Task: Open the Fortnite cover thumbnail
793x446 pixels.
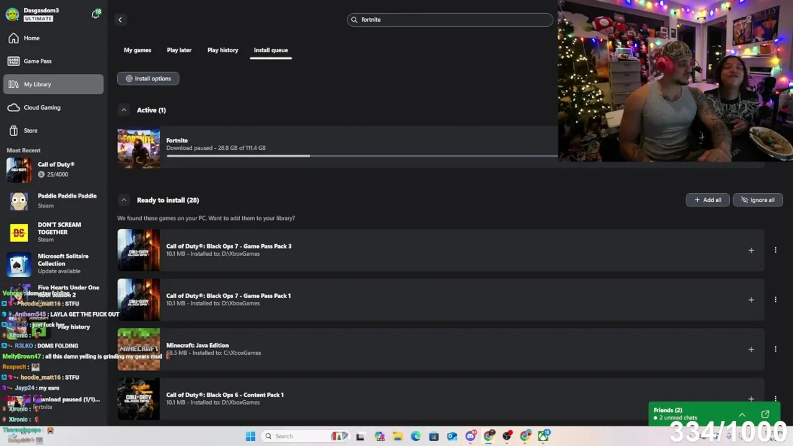Action: click(x=139, y=149)
